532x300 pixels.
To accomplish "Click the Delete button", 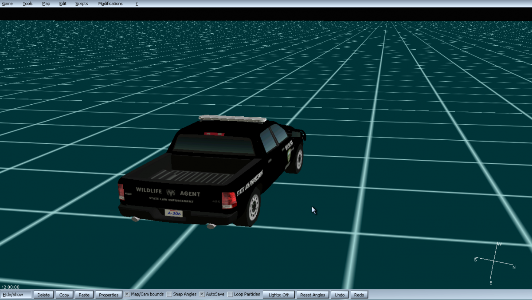I will coord(43,295).
